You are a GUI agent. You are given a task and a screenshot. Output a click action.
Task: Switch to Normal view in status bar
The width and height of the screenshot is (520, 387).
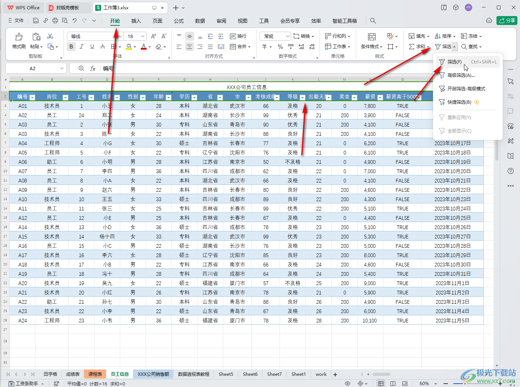tap(381, 384)
